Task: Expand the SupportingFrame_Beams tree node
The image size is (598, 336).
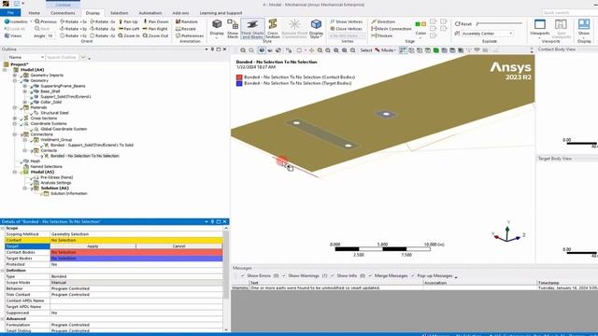Action: tap(25, 86)
